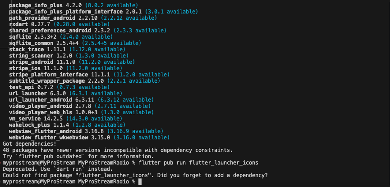
Task: Click the 'flutter pub run flutter_launcher_icons' command text
Action: point(198,163)
